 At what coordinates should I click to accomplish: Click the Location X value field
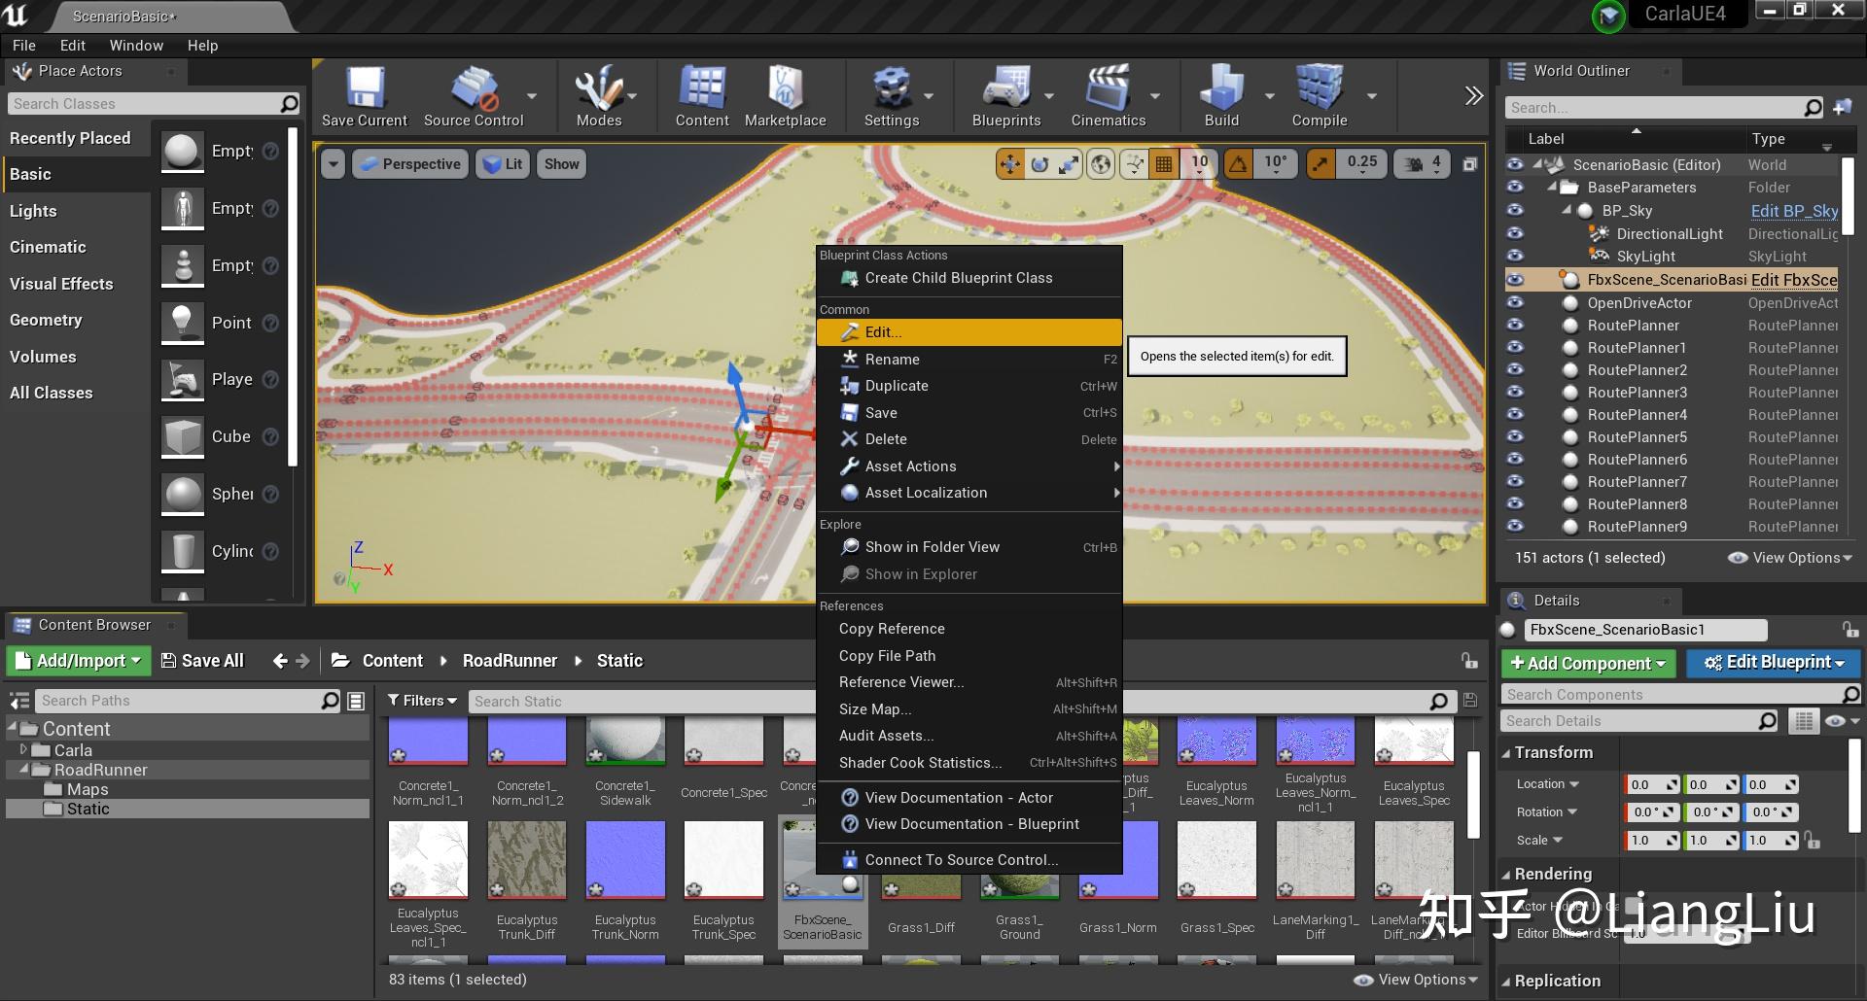coord(1646,784)
